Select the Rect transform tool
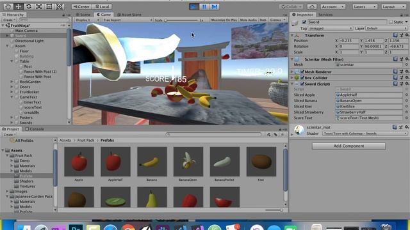Screen dimensions: 410x230 point(49,6)
